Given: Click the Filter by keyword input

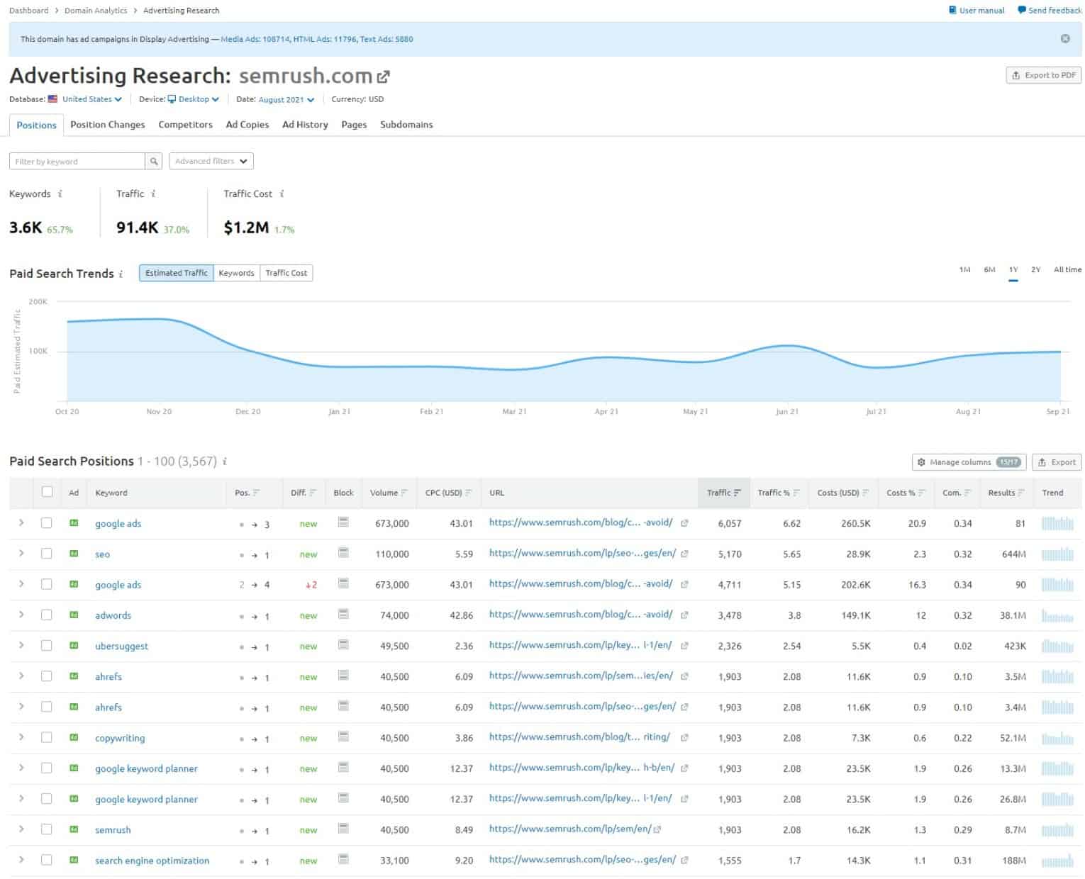Looking at the screenshot, I should (x=77, y=162).
